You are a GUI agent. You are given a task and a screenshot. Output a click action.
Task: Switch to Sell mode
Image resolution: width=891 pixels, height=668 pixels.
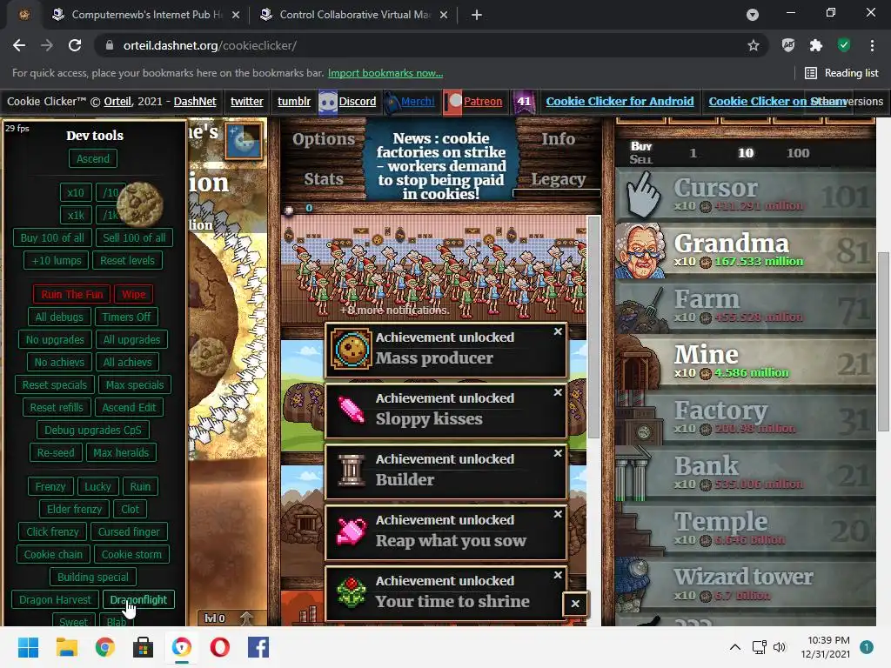click(x=641, y=160)
